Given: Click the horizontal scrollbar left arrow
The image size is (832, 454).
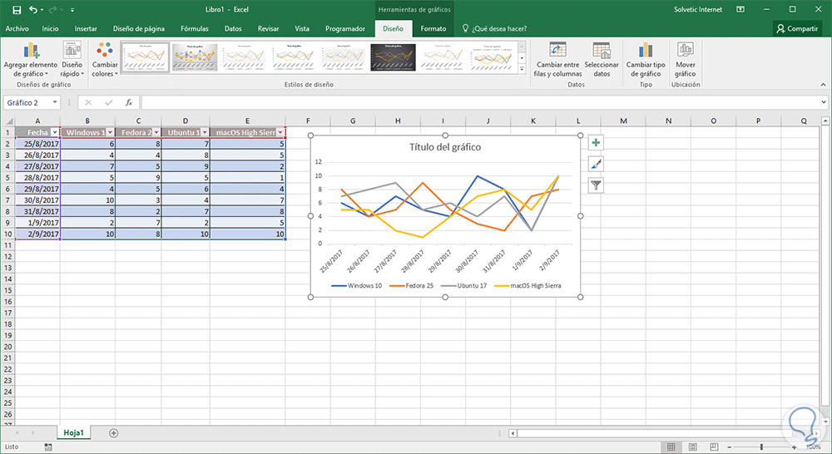Looking at the screenshot, I should (513, 432).
